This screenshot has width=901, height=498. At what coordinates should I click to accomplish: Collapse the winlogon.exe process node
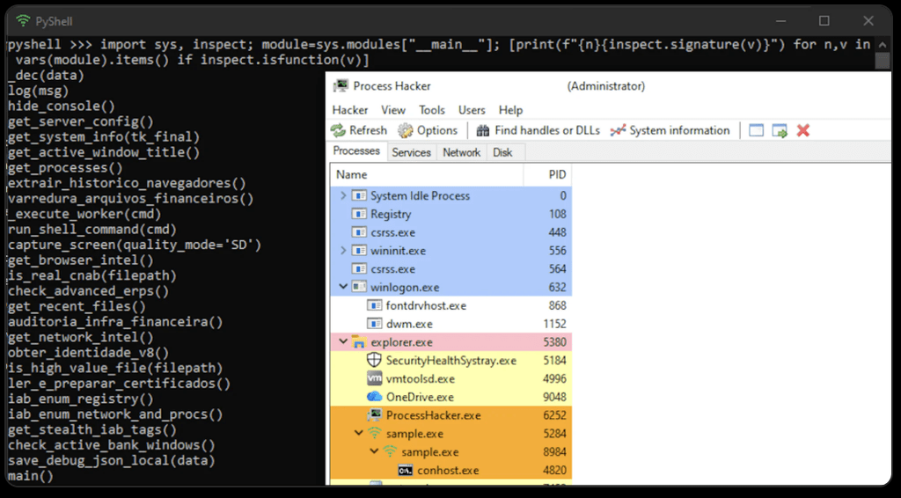(344, 287)
